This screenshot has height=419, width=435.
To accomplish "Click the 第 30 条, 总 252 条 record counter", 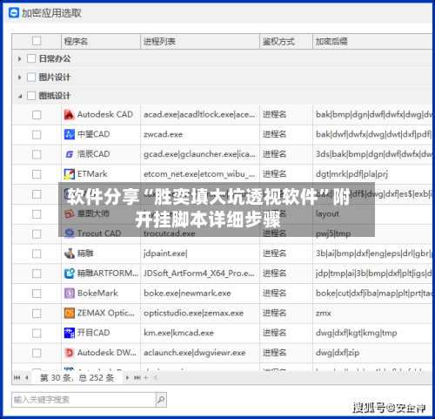I will click(x=77, y=378).
